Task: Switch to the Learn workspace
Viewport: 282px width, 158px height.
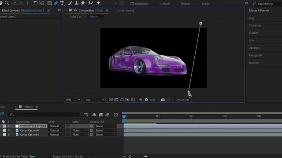Action: (205, 4)
